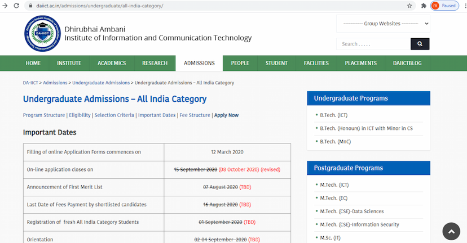Click the DA-IICT institute logo

[x=42, y=34]
